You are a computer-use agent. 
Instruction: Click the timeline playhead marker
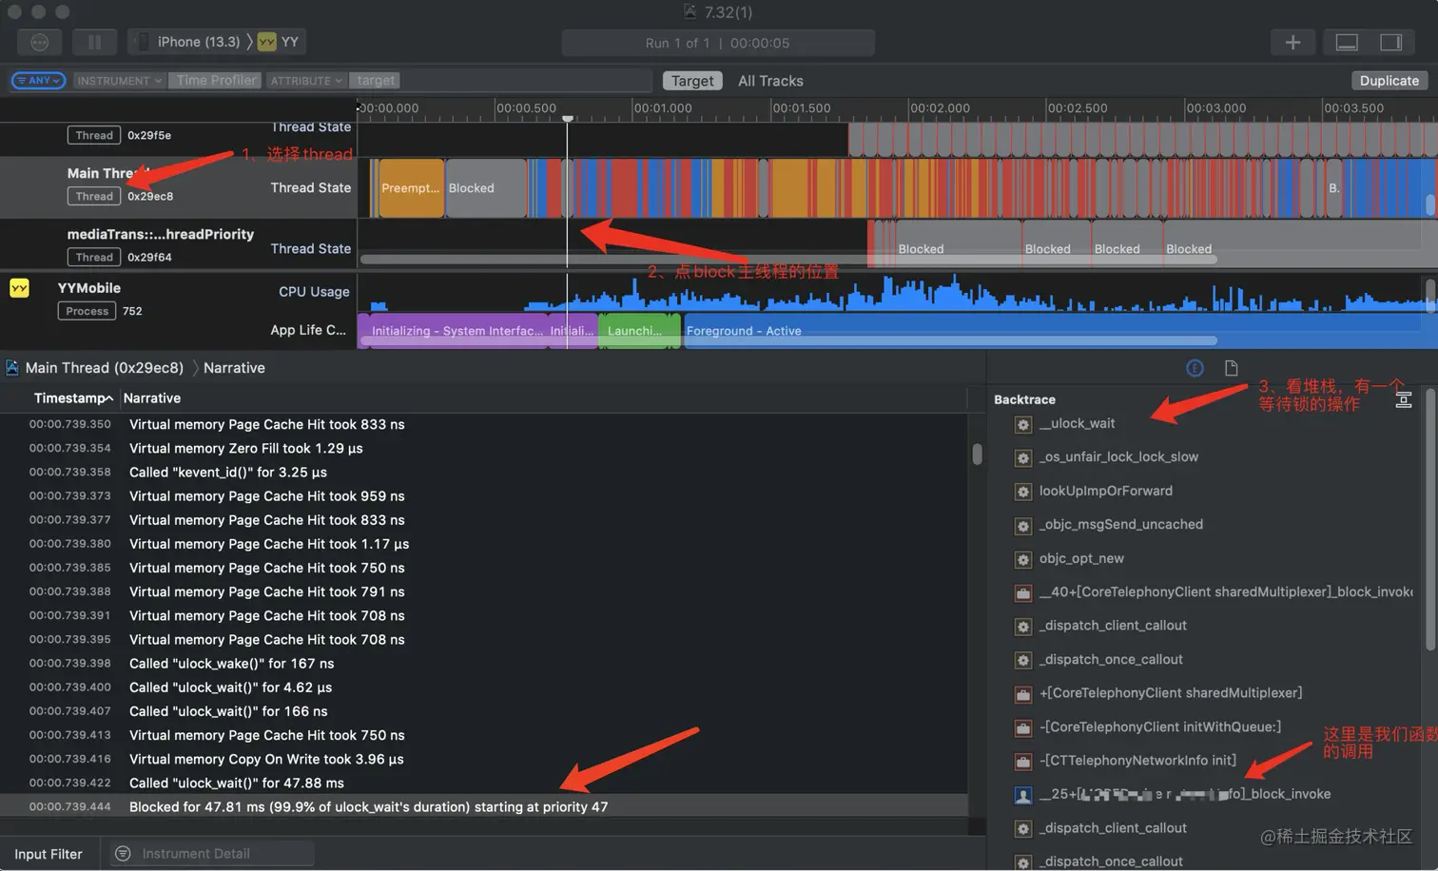(568, 118)
